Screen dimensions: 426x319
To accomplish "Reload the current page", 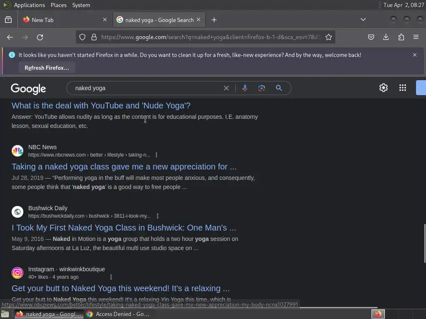I will (x=40, y=37).
